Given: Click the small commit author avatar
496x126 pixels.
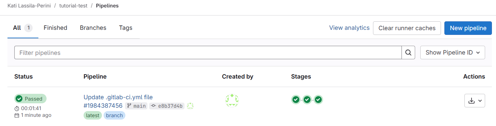Looking at the screenshot, I should pos(190,106).
